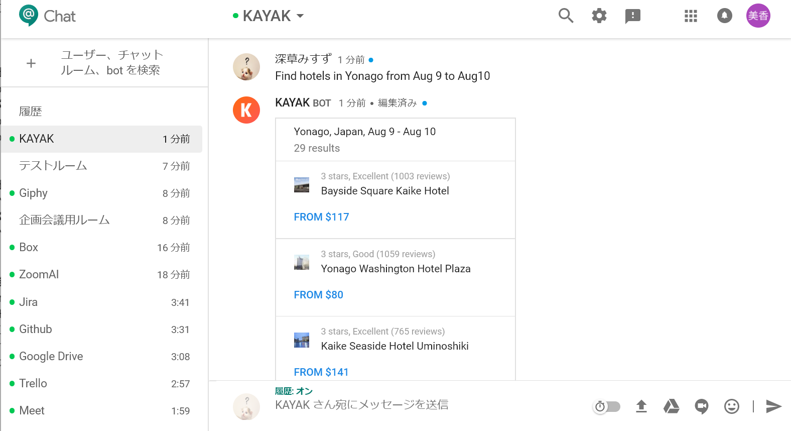Viewport: 791px width, 431px height.
Task: Expand the KAYAK title dropdown
Action: click(300, 16)
